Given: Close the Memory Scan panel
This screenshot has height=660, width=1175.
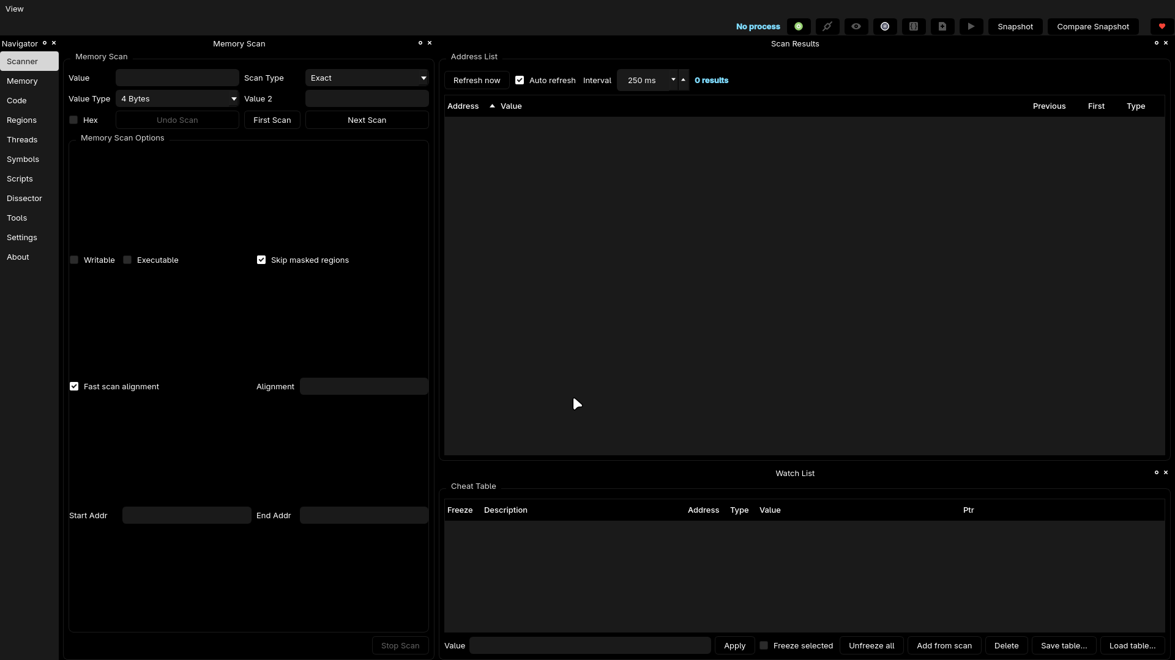Looking at the screenshot, I should coord(430,43).
